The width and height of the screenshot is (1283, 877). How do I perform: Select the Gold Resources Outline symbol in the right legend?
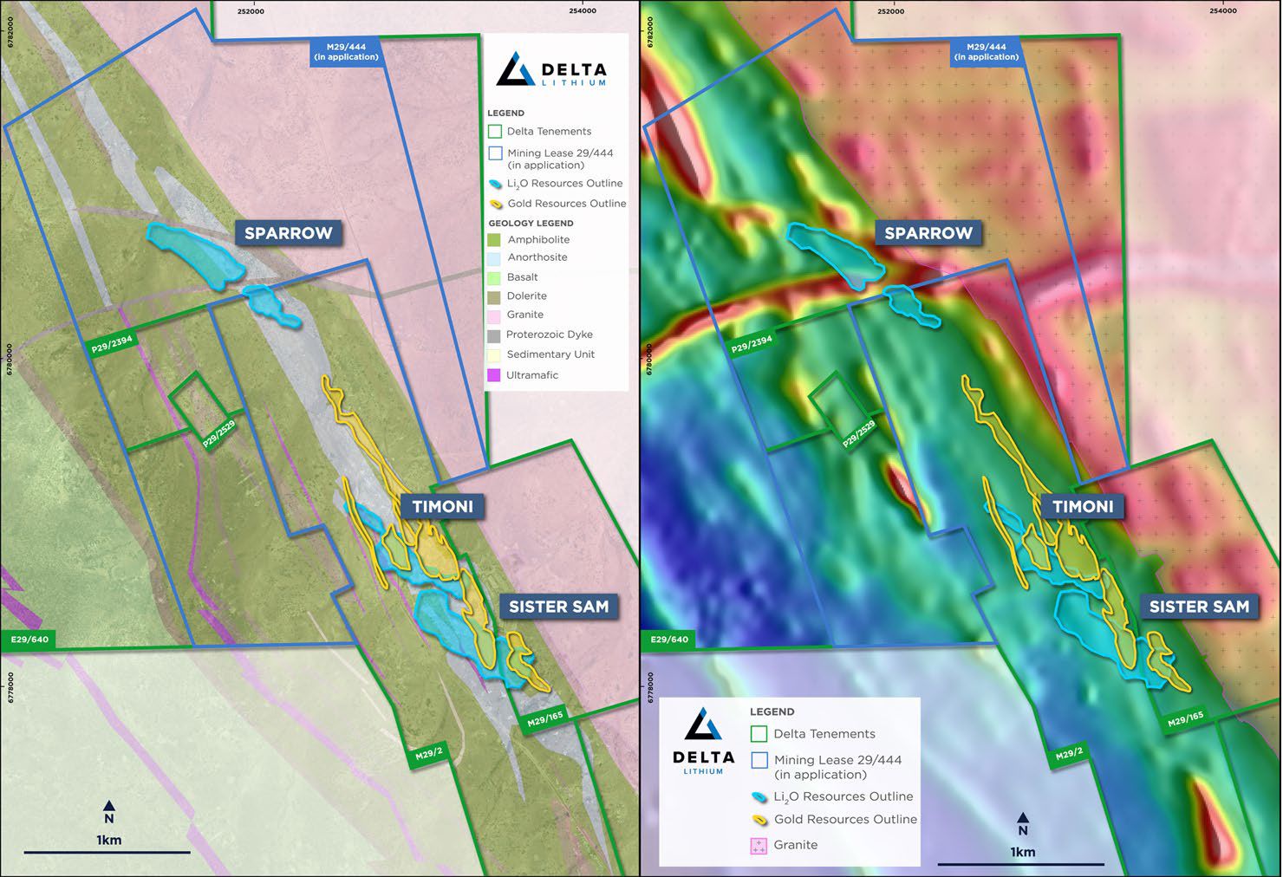tap(759, 820)
